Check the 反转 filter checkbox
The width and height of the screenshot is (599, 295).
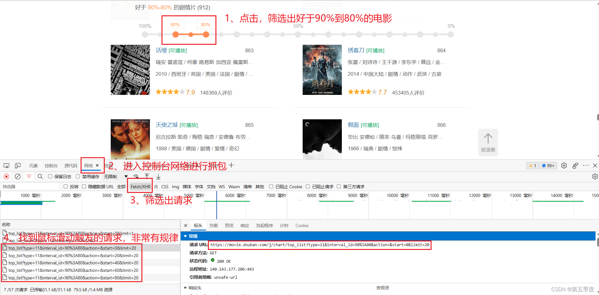[65, 186]
